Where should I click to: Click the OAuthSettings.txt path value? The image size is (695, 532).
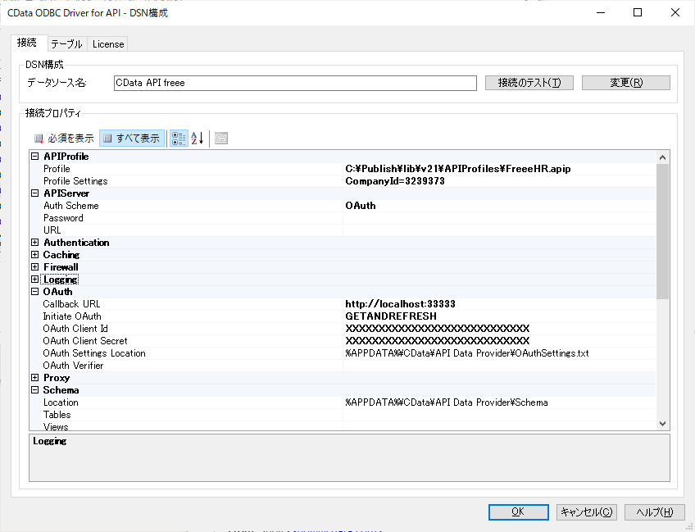pos(467,353)
